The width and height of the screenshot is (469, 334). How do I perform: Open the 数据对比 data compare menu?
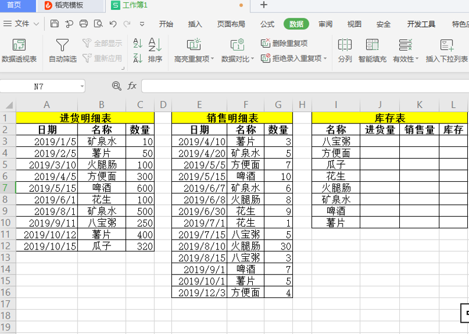[237, 51]
